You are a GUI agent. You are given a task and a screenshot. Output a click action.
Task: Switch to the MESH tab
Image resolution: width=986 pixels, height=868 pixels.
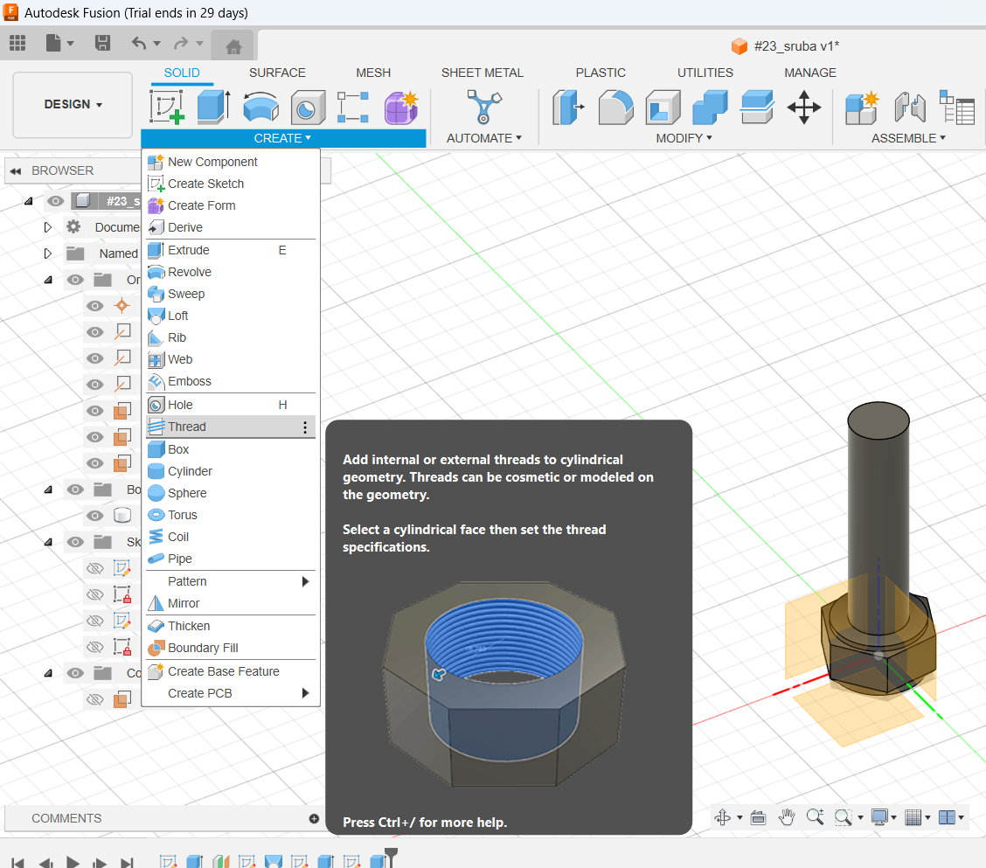(x=373, y=73)
